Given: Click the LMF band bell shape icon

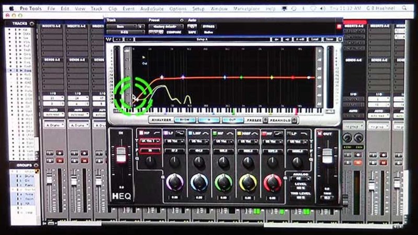Looking at the screenshot, I should (205, 133).
